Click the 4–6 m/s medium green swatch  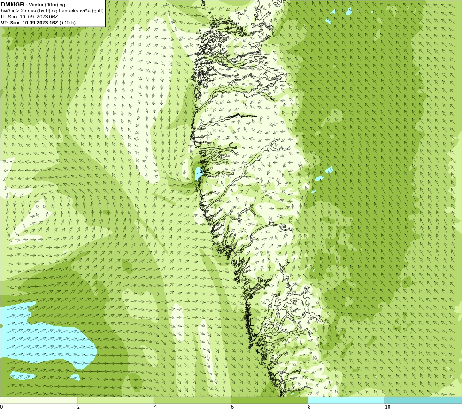[x=192, y=400]
